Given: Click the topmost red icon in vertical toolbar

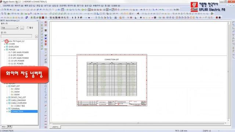Looking at the screenshot, I should 46,22.
